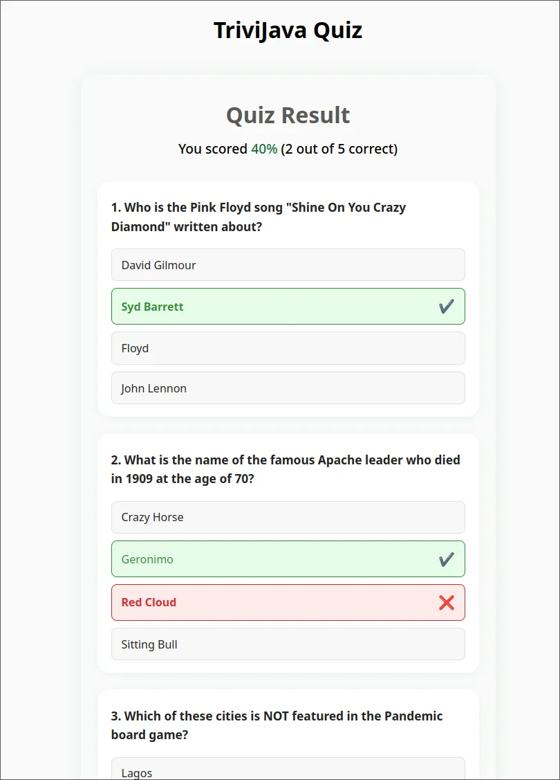
Task: Select John Lennon in question one
Action: click(288, 388)
